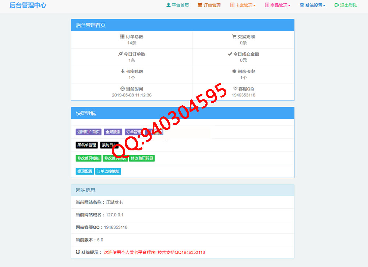Open the 系统设置 dropdown caret
368x267 pixels.
[x=324, y=6]
